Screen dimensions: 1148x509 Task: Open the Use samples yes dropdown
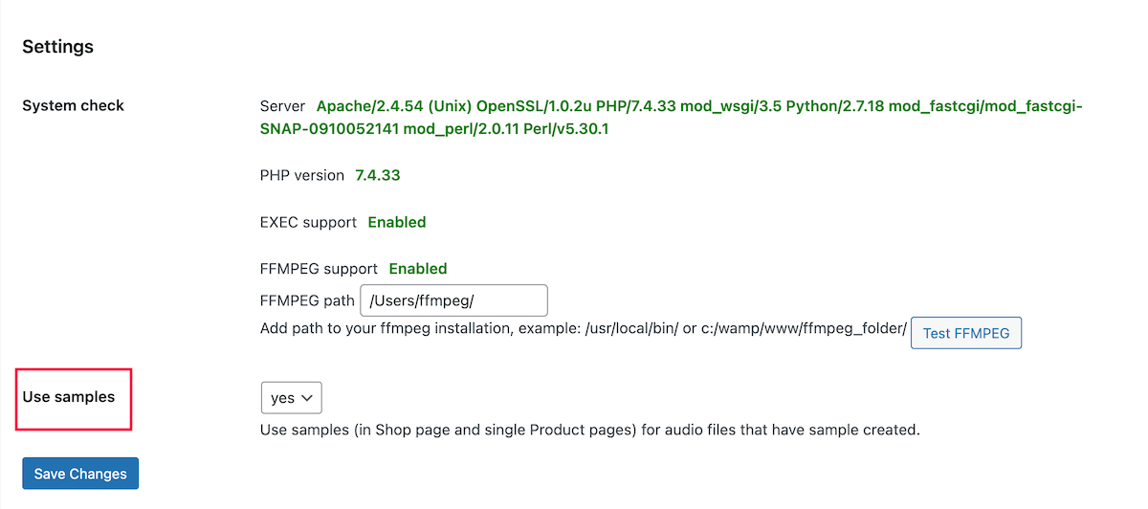(290, 397)
